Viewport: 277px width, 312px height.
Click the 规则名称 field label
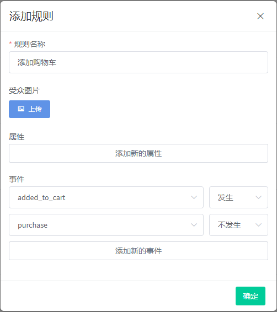pyautogui.click(x=29, y=44)
